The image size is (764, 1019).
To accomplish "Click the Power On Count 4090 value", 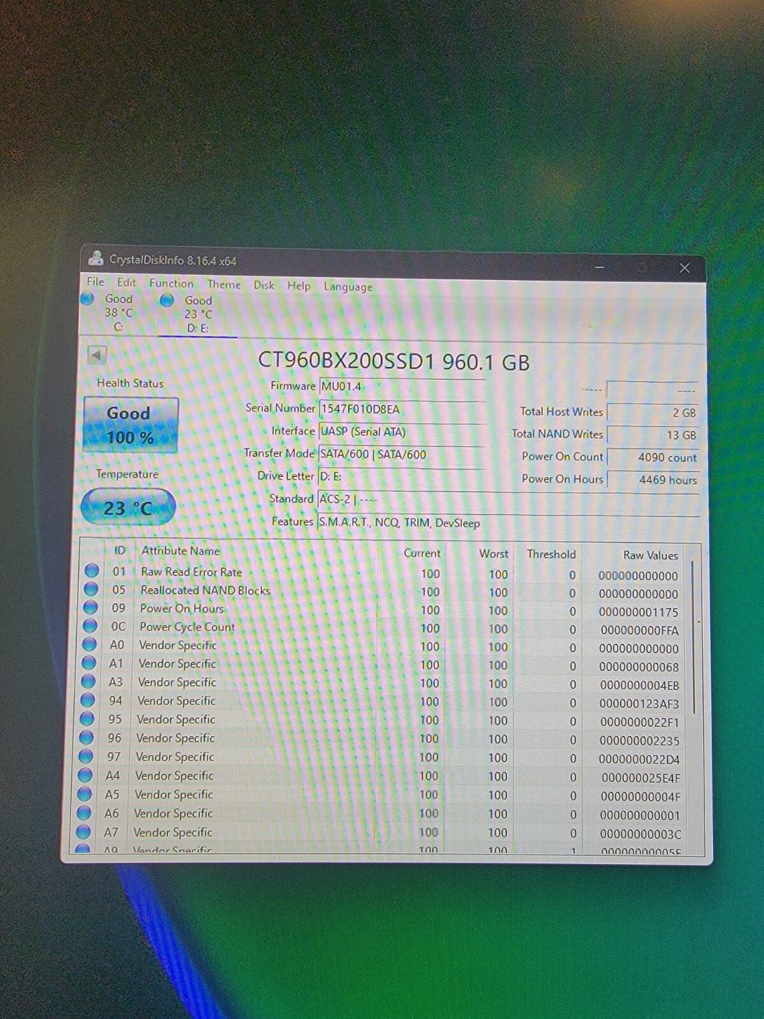I will (653, 457).
